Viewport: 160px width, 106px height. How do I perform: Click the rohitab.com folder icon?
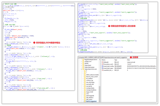pos(83,61)
